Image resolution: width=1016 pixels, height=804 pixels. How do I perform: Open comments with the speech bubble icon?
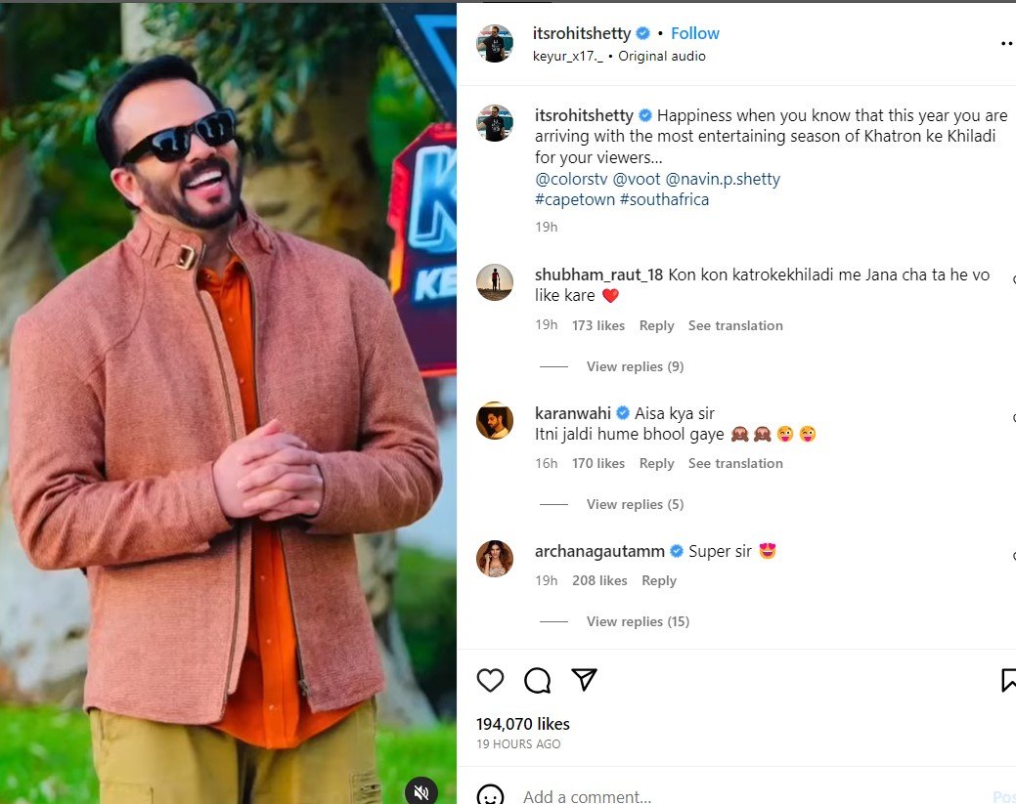coord(537,680)
